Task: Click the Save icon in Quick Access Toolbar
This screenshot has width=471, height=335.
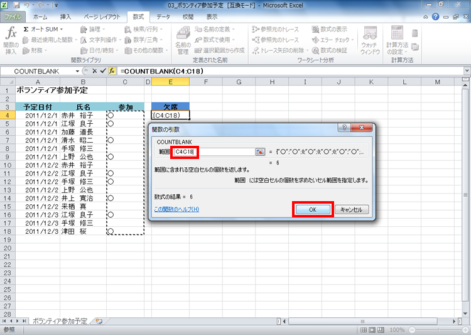Action: pyautogui.click(x=17, y=5)
